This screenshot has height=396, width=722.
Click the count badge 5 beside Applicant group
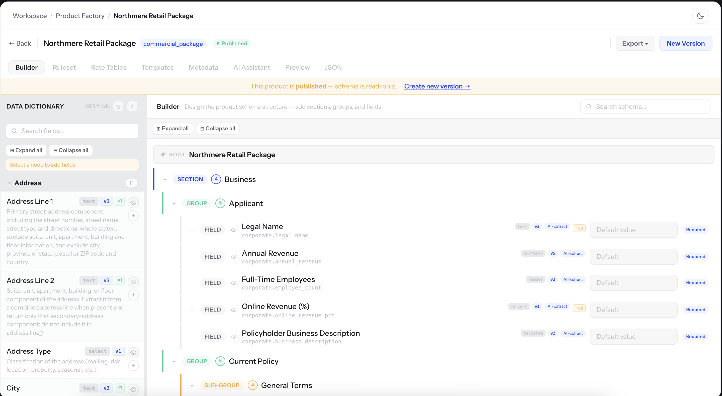point(220,203)
